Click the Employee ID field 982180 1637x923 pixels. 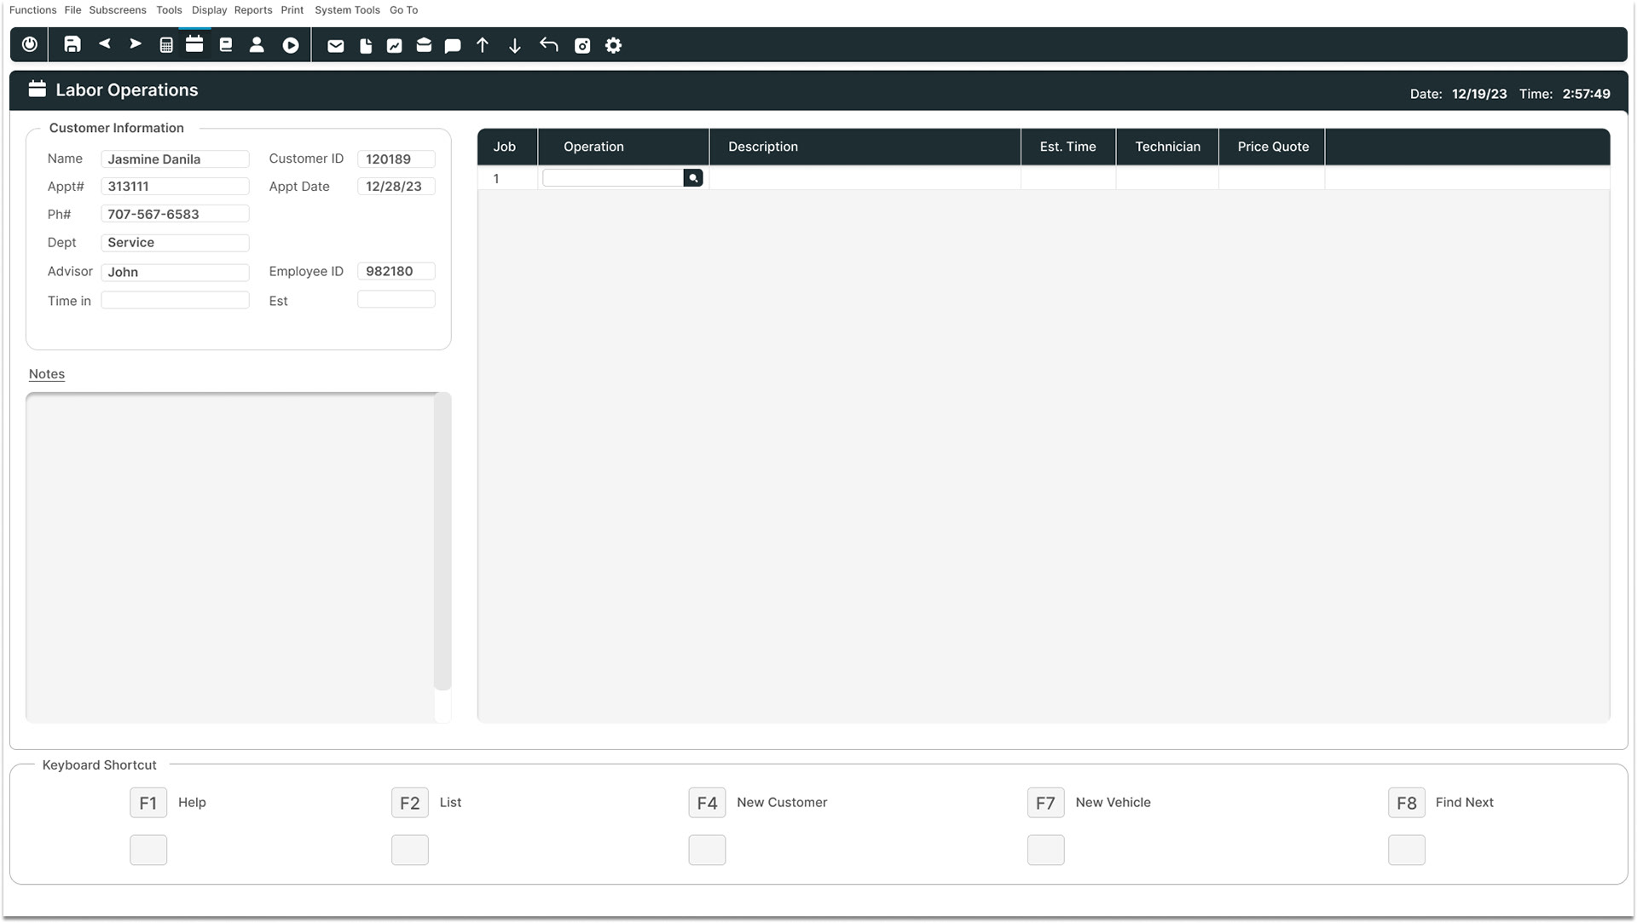(396, 271)
